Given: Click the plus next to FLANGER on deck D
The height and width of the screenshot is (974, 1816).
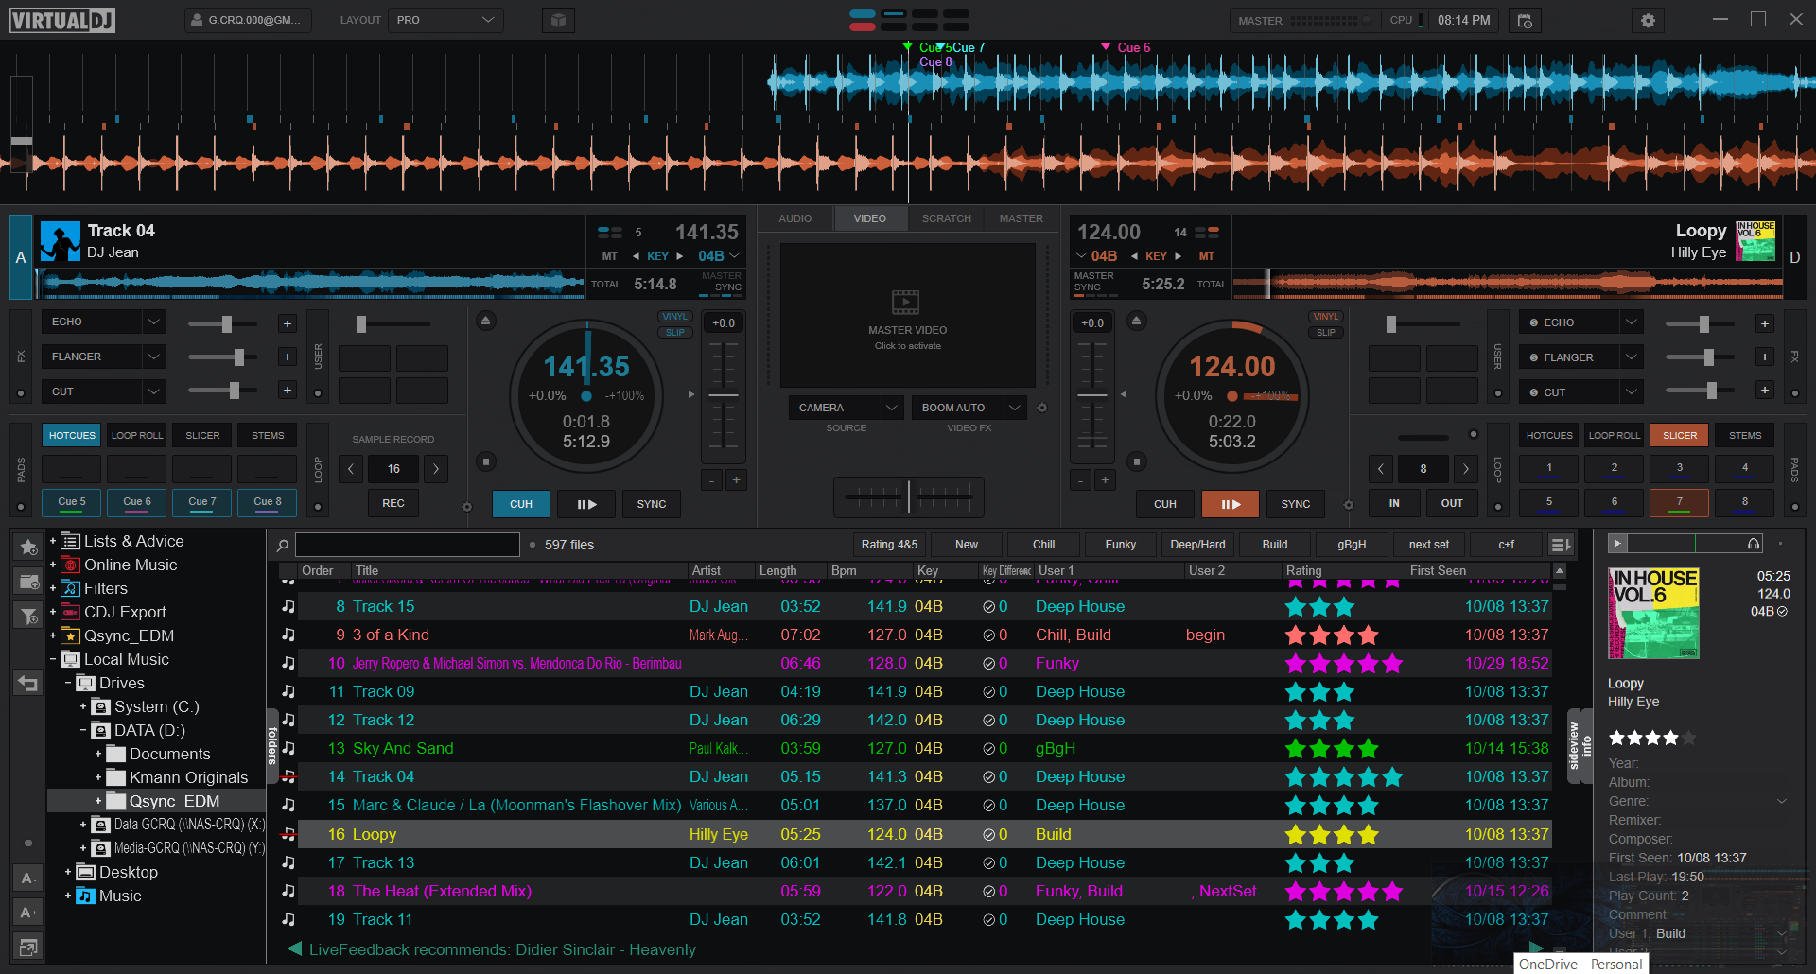Looking at the screenshot, I should pos(1764,357).
